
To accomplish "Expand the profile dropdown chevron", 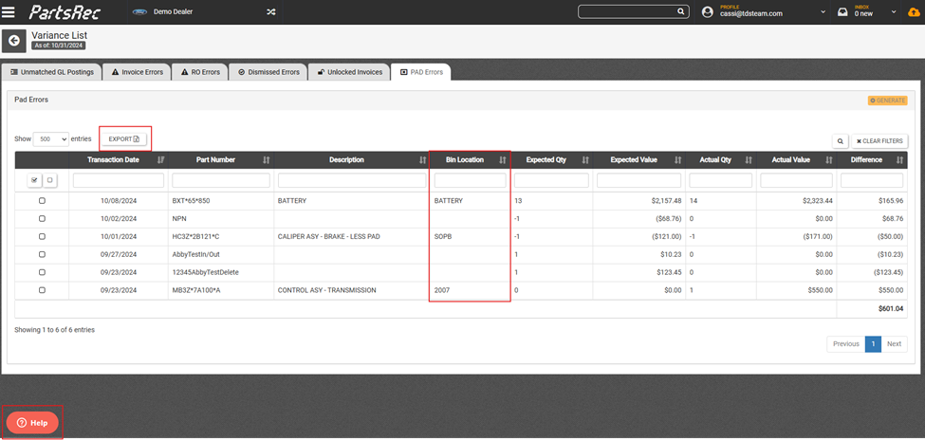I will click(x=823, y=12).
